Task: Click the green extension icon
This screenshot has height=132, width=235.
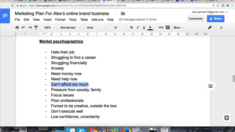Action: pos(228,5)
